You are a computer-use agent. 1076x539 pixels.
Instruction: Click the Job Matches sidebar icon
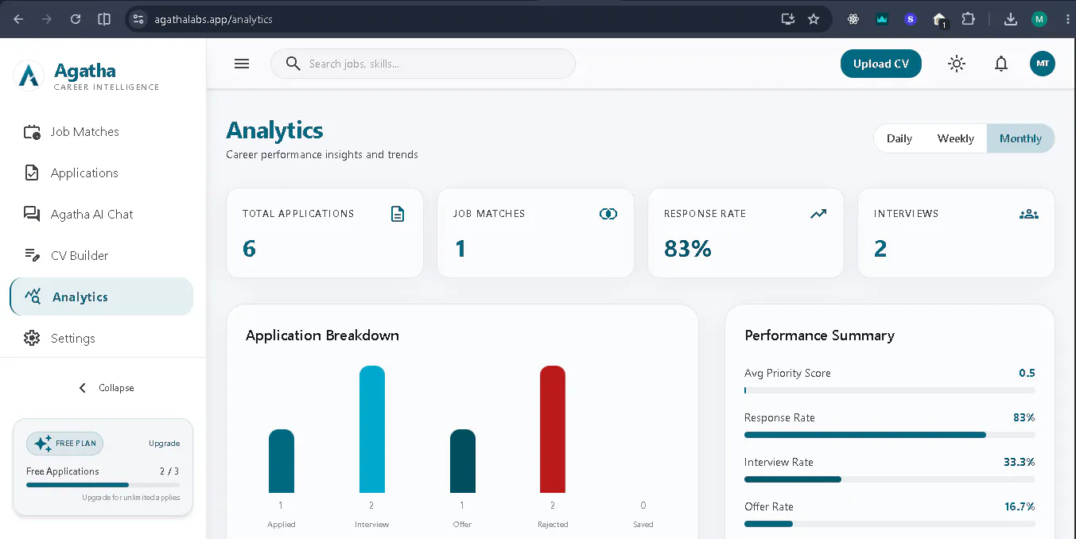[32, 132]
